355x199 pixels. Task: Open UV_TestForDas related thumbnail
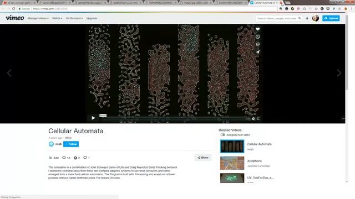[x=232, y=178]
